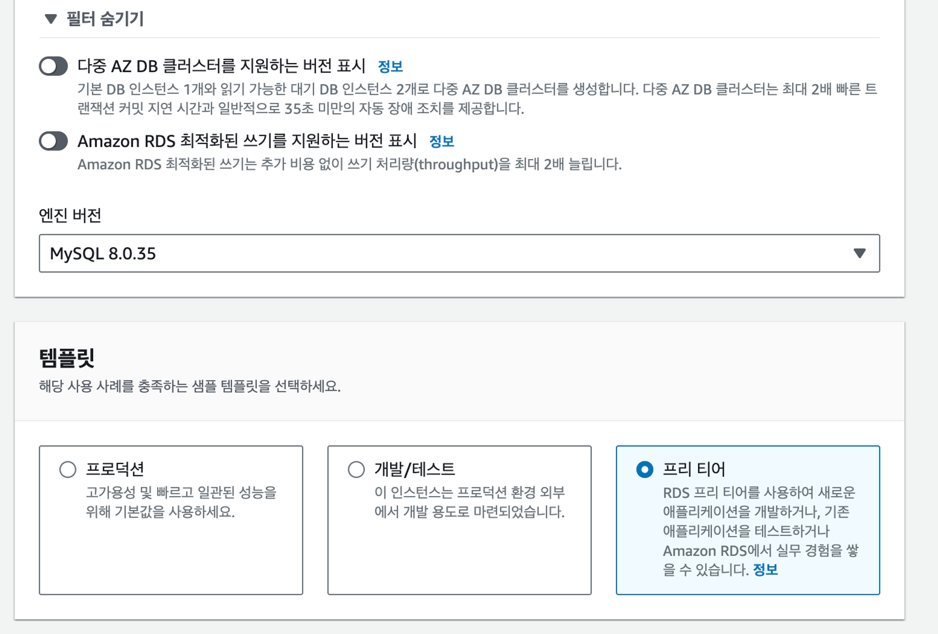Click the 다중 AZ DB 클러스터 toggle label

(x=221, y=66)
